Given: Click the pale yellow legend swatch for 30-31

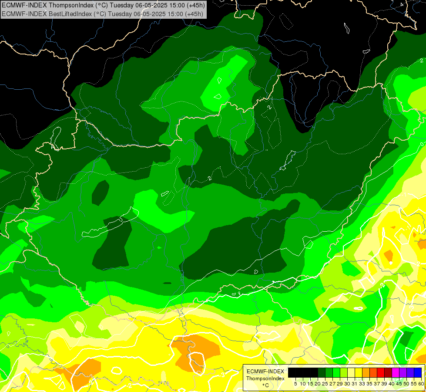Looking at the screenshot, I should pyautogui.click(x=351, y=373).
